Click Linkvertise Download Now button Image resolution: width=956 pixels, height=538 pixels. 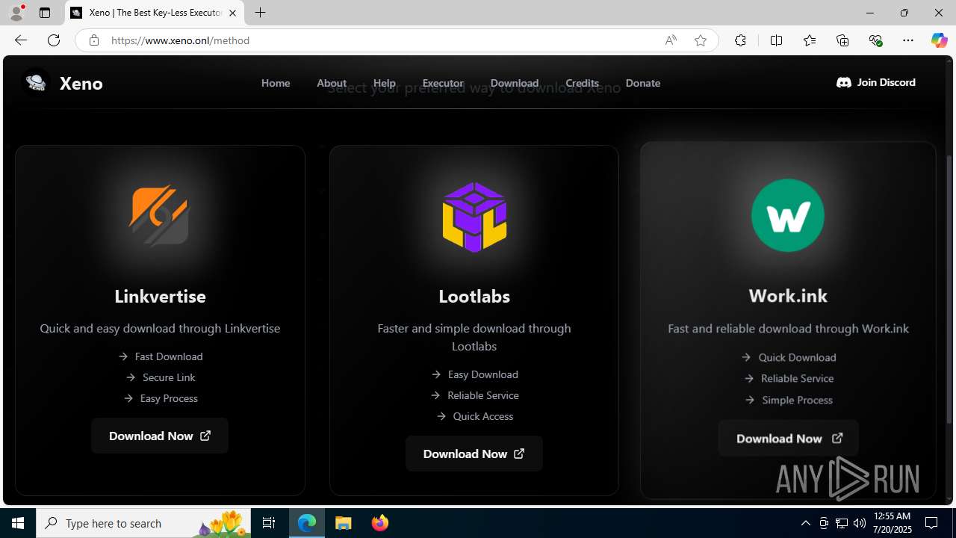click(160, 436)
